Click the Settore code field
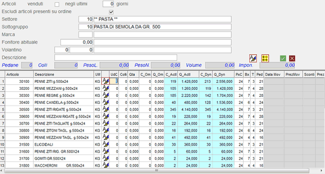 point(85,19)
